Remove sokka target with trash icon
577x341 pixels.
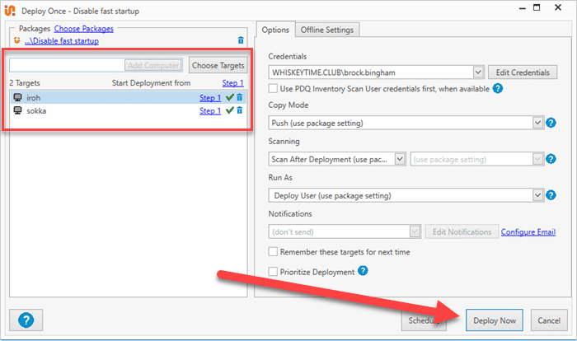pyautogui.click(x=240, y=110)
